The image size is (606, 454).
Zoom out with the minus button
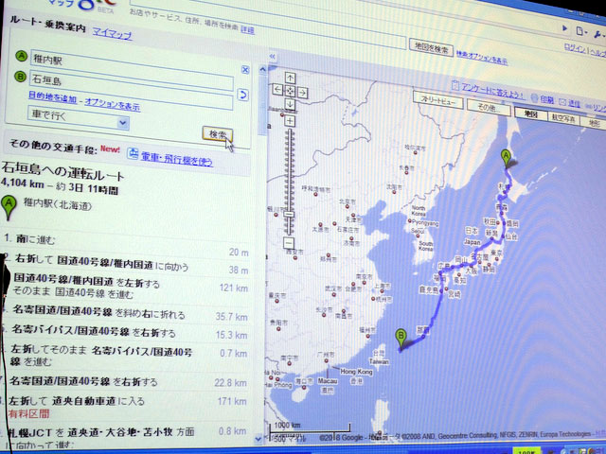click(x=288, y=243)
